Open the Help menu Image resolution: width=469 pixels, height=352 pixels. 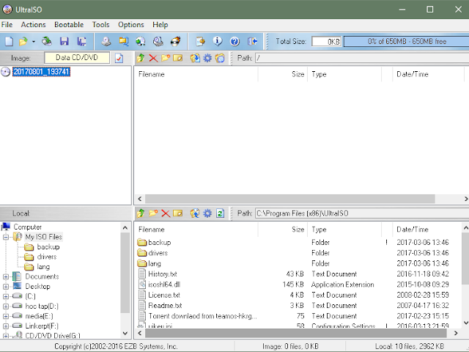(160, 25)
